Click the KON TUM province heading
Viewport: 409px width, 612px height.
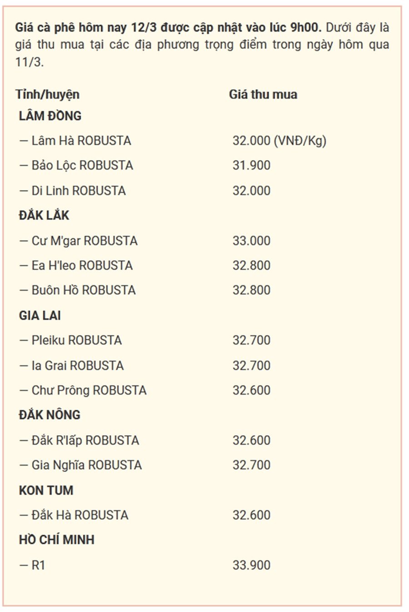[x=46, y=490]
